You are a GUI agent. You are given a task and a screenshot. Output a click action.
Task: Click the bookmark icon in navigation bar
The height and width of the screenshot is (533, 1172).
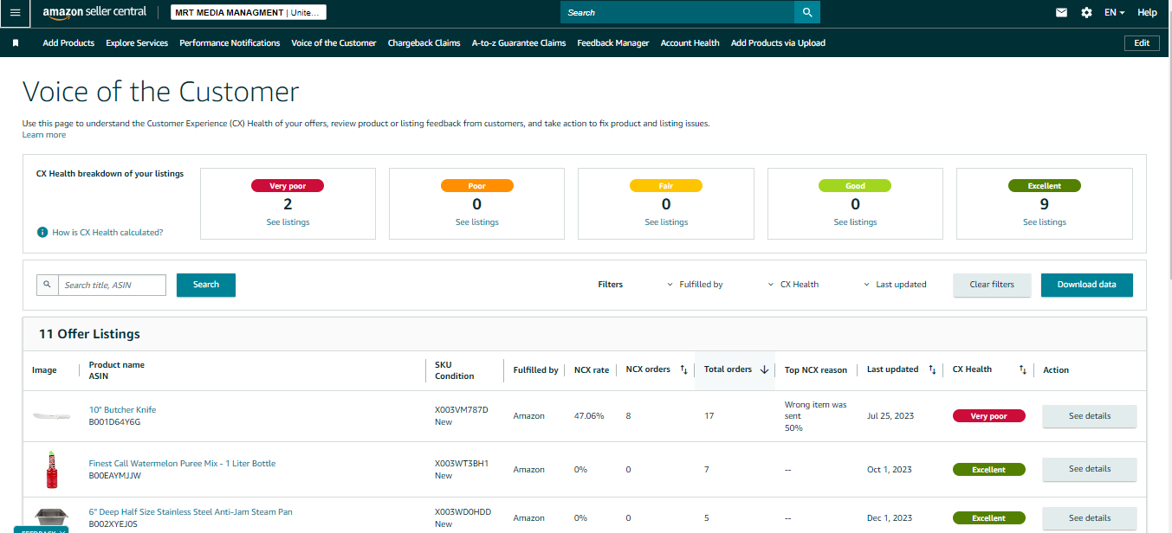point(16,42)
